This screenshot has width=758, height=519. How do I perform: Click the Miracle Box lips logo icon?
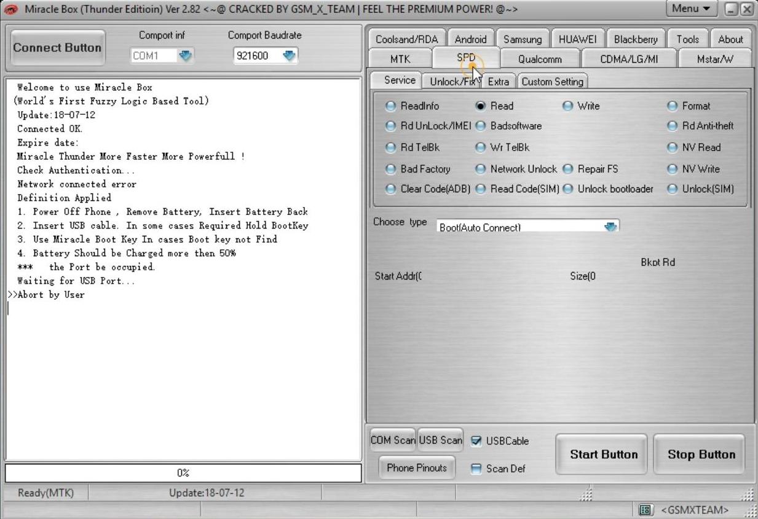point(12,9)
